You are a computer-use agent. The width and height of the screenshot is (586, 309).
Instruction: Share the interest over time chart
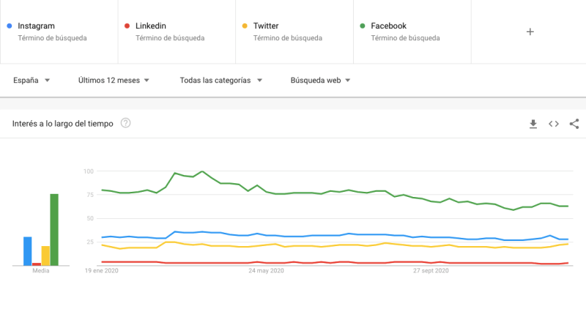click(574, 124)
